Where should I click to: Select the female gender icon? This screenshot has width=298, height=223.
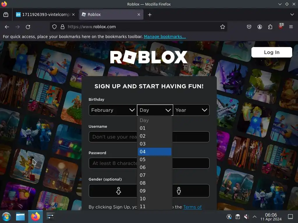tap(119, 191)
